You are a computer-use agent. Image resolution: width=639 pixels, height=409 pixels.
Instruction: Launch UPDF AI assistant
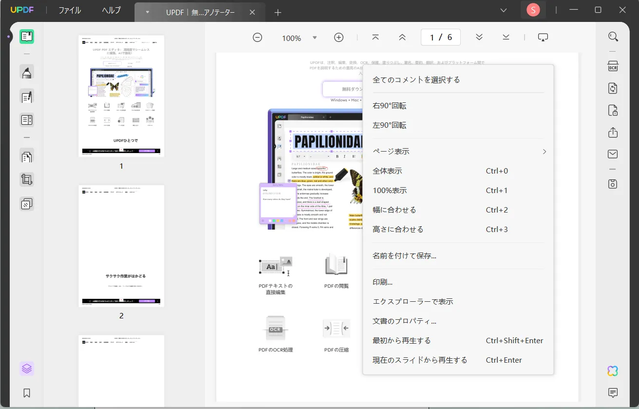coord(613,371)
